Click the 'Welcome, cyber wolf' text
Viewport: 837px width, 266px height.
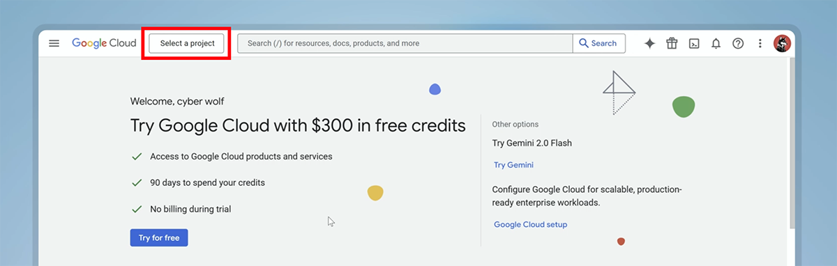pos(177,101)
